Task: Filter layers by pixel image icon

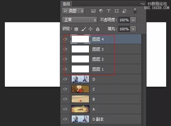Action: [x=93, y=11]
